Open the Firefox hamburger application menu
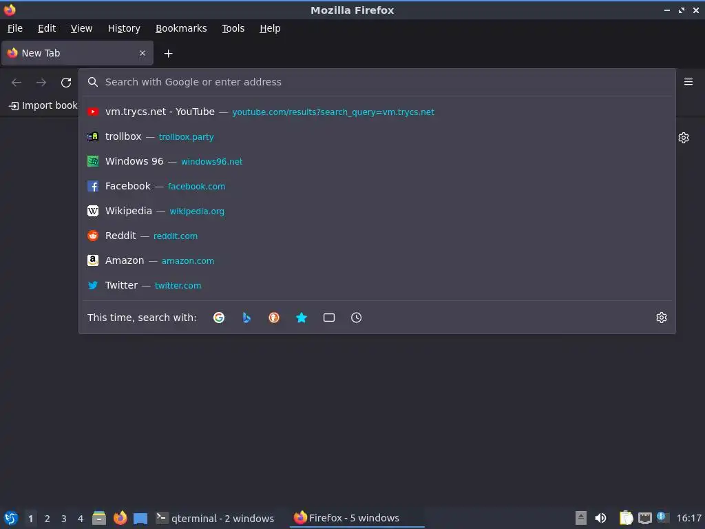This screenshot has width=705, height=529. pos(688,82)
